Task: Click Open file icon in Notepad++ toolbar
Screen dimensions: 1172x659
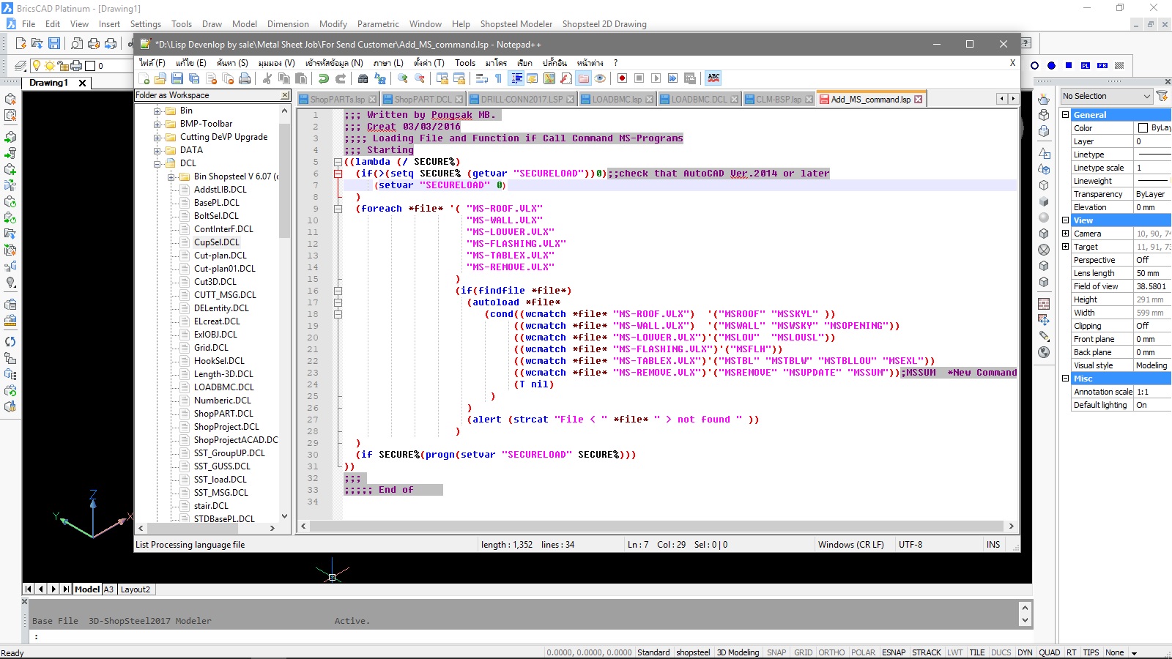Action: click(x=160, y=78)
